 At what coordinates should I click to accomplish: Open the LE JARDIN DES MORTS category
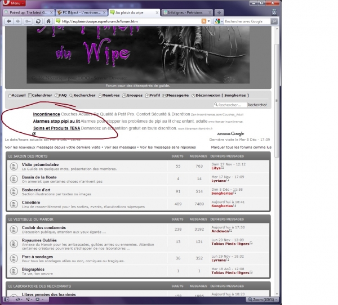click(x=28, y=156)
